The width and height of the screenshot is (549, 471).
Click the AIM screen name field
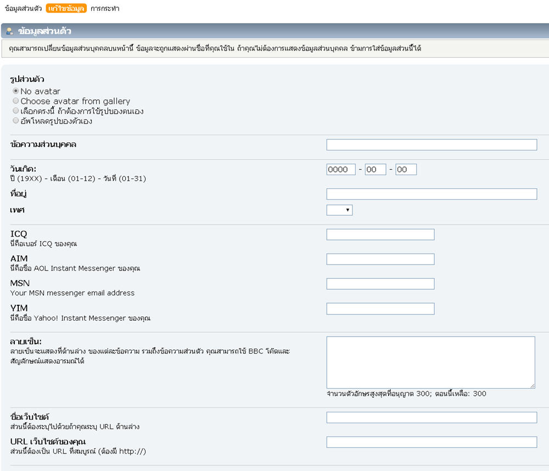tap(380, 259)
